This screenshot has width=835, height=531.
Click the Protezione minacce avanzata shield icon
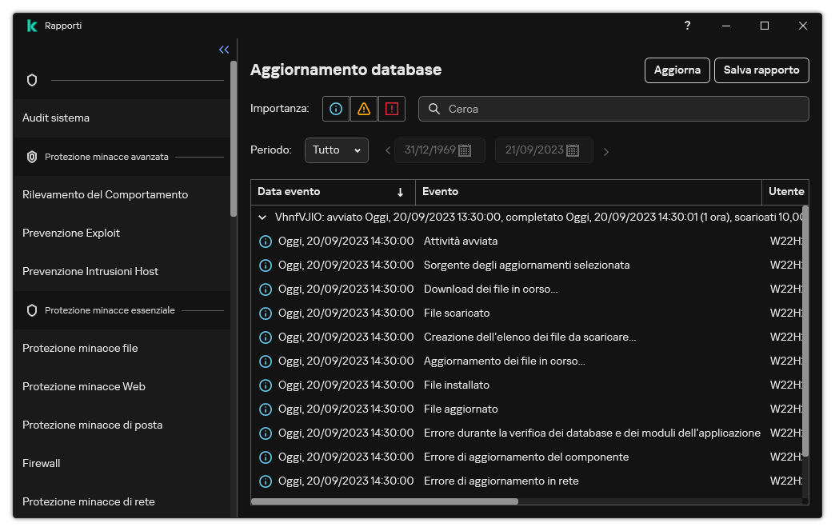[x=34, y=157]
